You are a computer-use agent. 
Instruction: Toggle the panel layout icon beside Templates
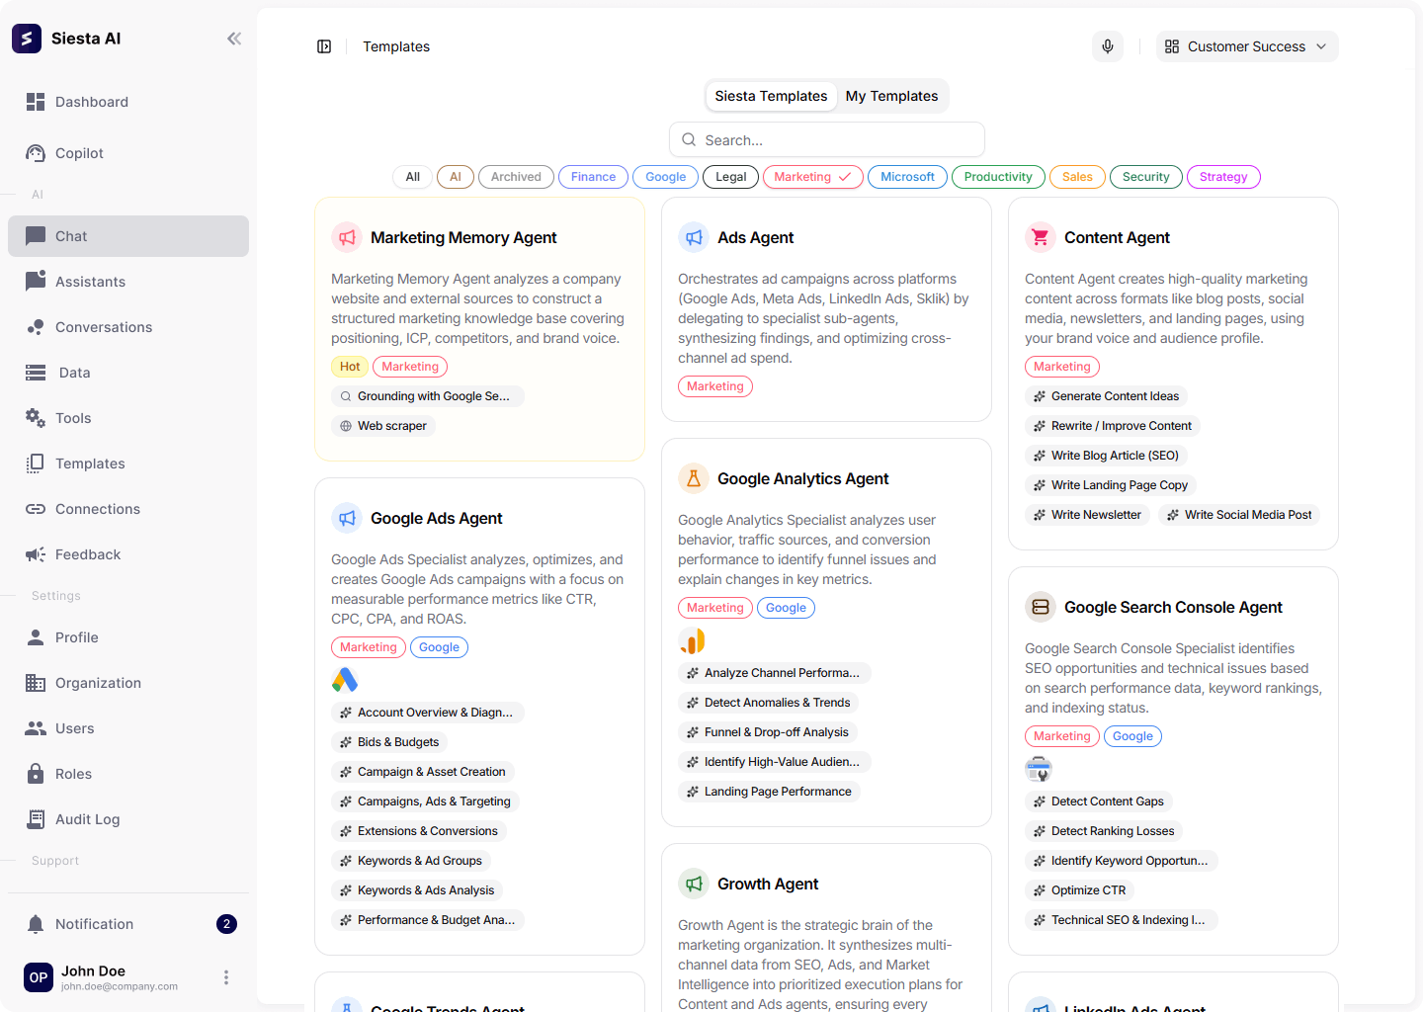(x=324, y=46)
